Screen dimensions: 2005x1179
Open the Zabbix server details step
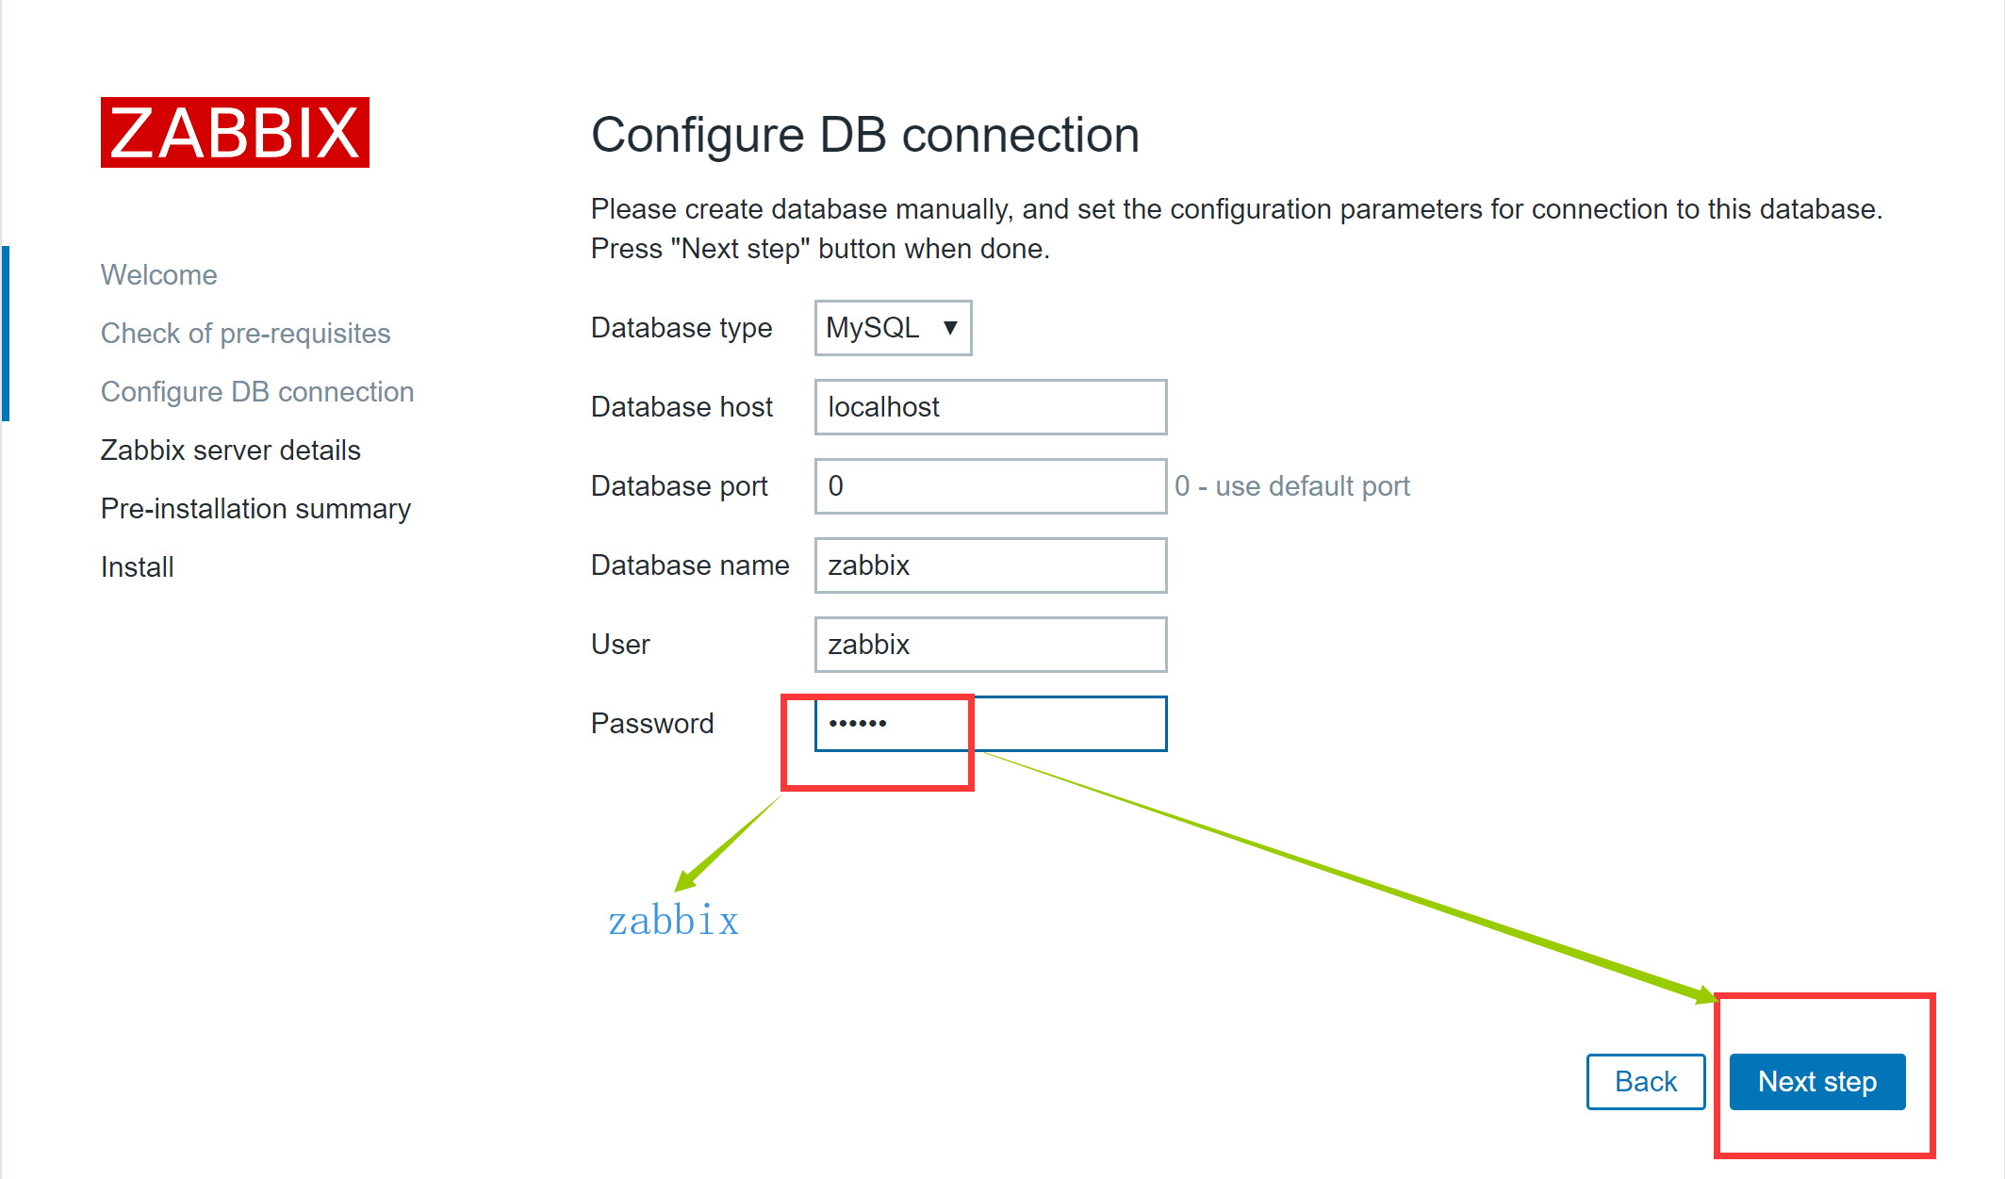[x=230, y=450]
